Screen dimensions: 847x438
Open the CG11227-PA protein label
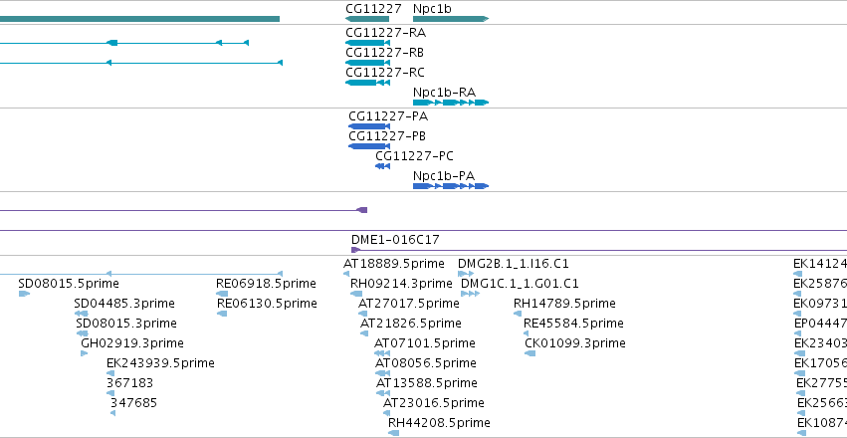pos(388,116)
